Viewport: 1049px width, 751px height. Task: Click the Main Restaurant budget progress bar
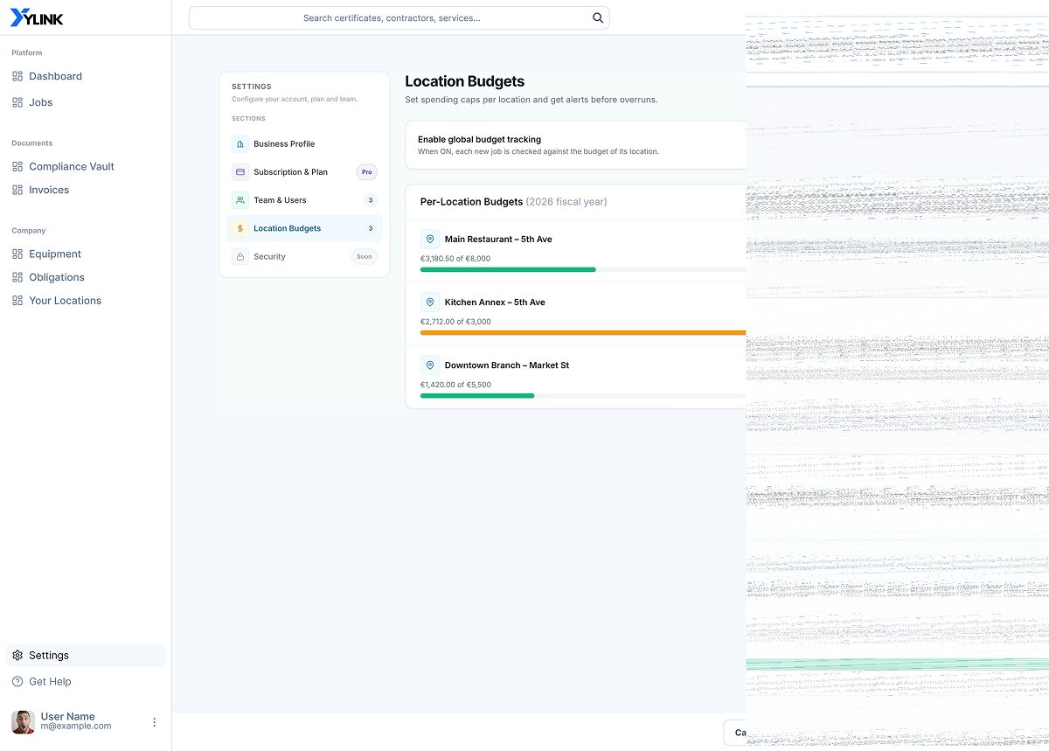click(583, 270)
